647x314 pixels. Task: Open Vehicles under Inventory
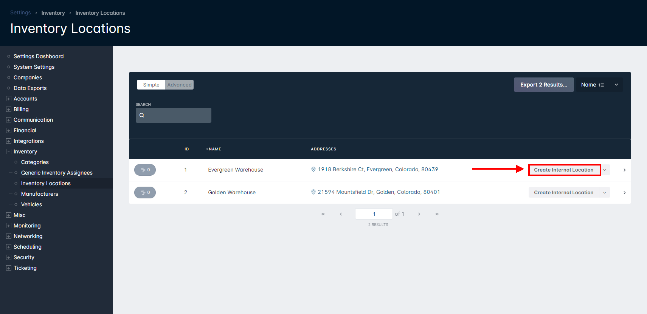click(x=31, y=204)
